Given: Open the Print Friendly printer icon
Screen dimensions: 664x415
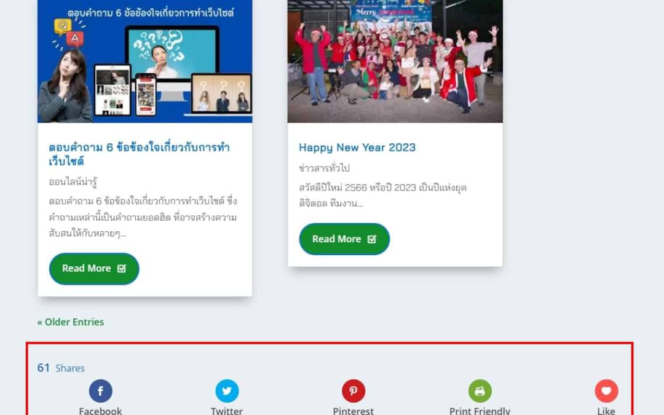Looking at the screenshot, I should click(x=480, y=391).
